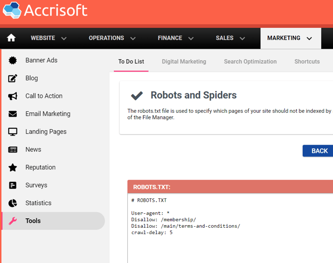This screenshot has height=263, width=333.
Task: Click the Accrisoft logo
Action: (45, 10)
